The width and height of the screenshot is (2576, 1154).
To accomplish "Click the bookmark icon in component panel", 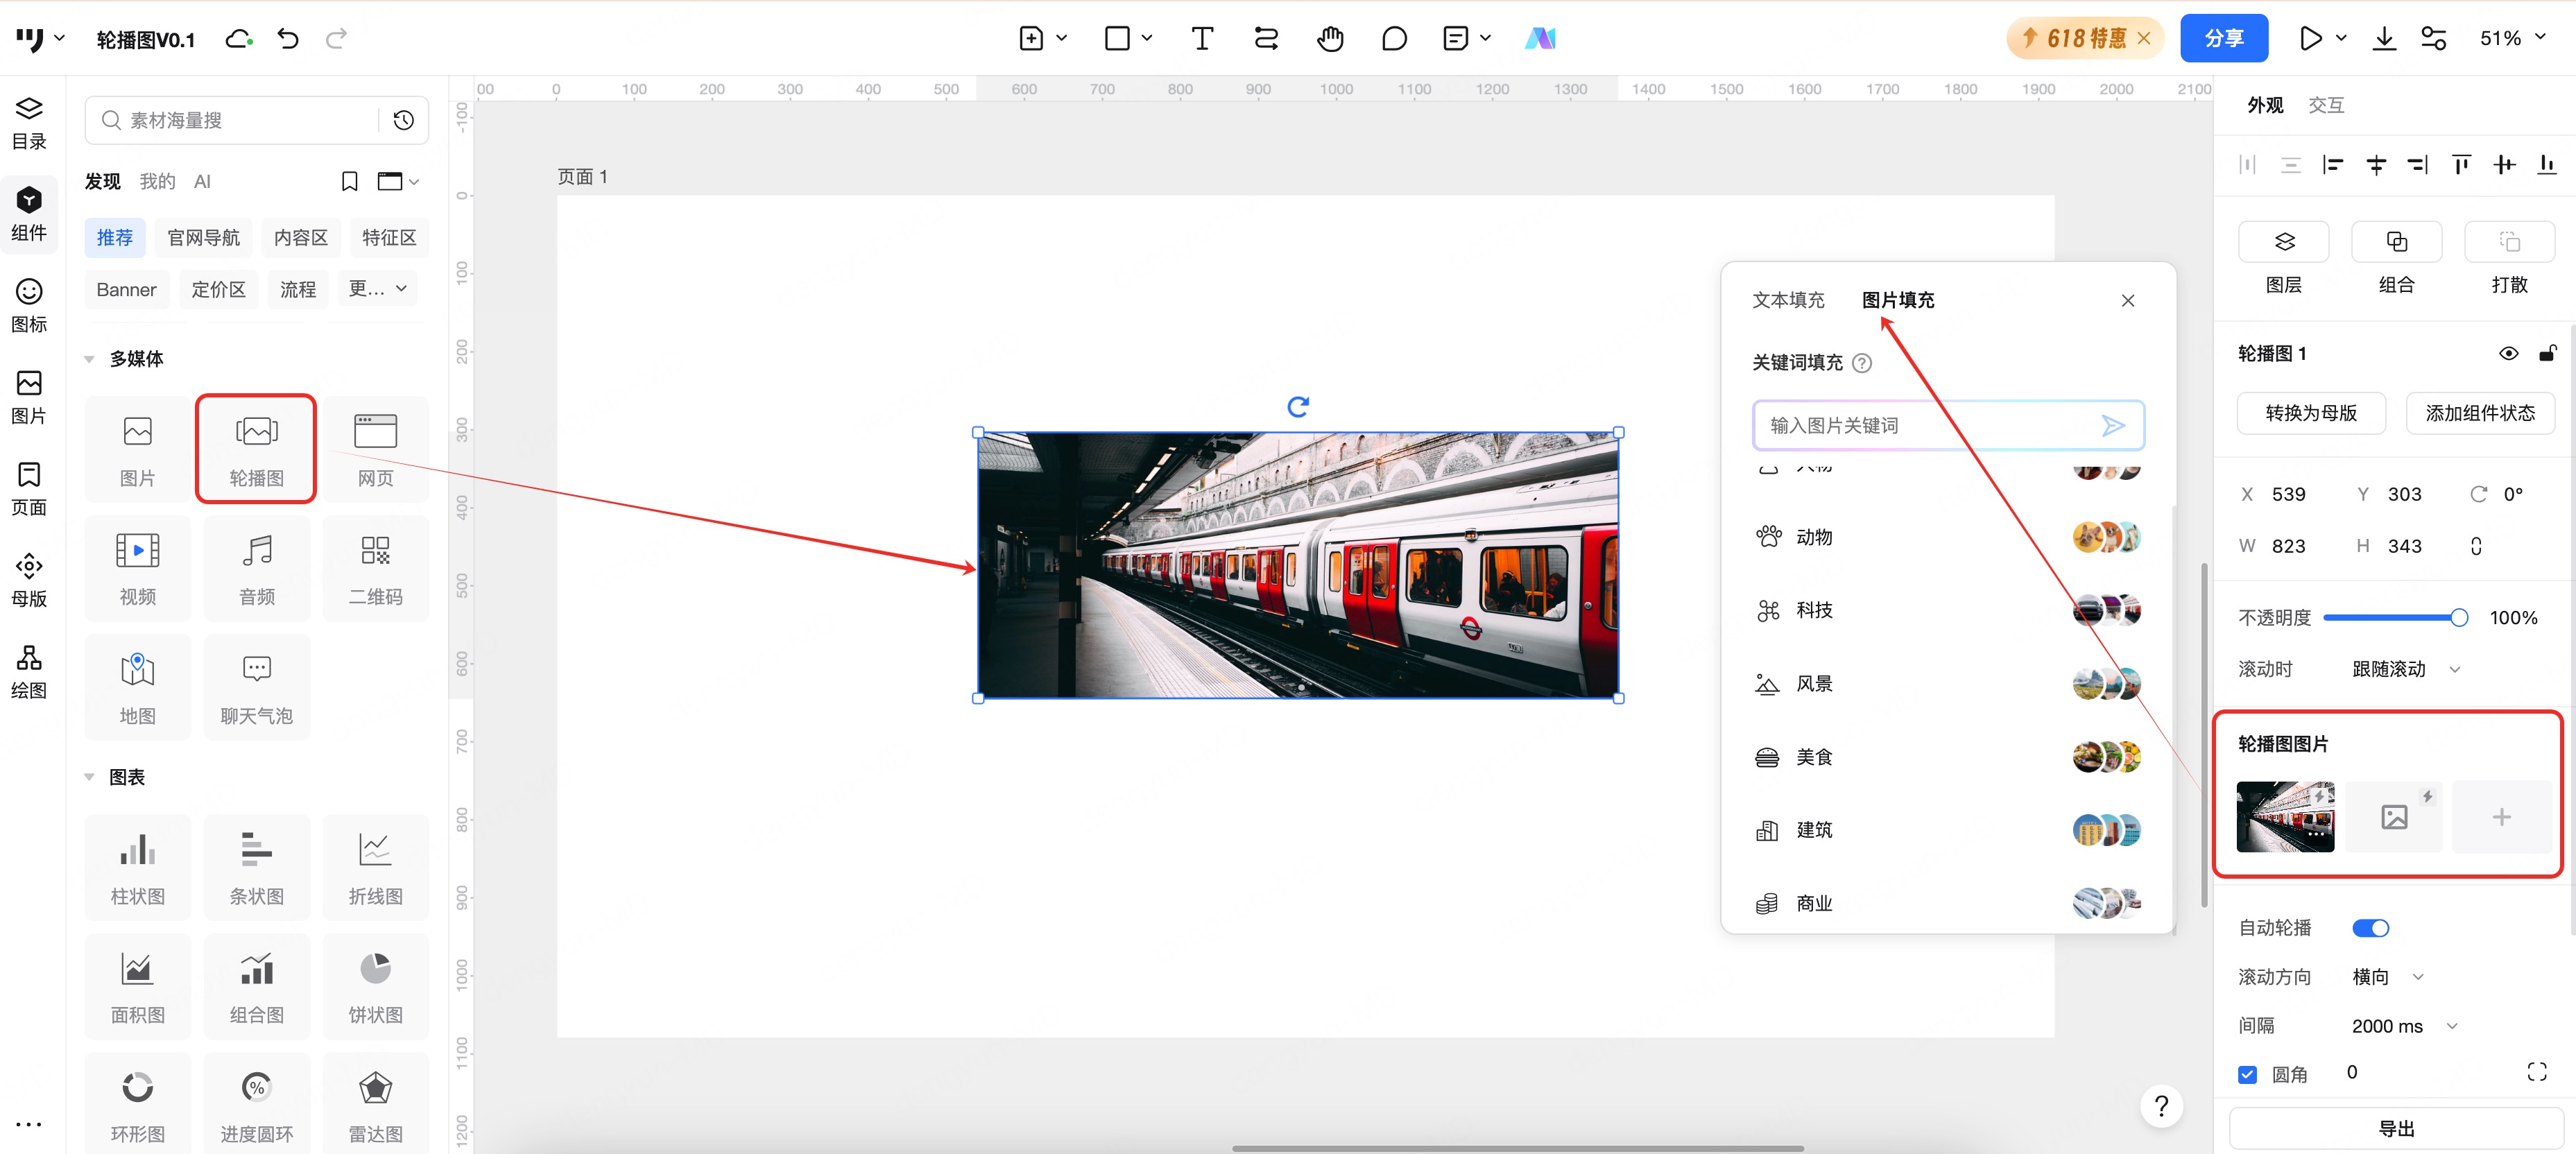I will (350, 181).
